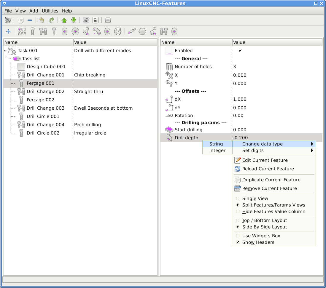326x288 pixels.
Task: Redo with the green curved arrow icon
Action: (52, 20)
